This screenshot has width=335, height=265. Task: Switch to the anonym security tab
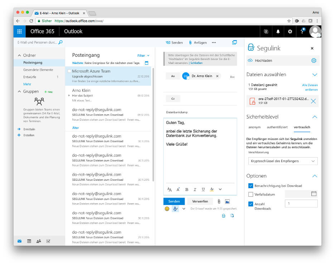[254, 127]
